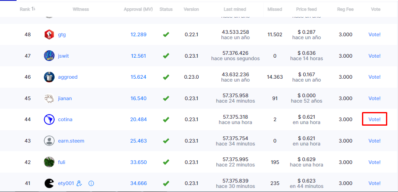Open the earn.steem witness link
398x192 pixels.
(71, 141)
